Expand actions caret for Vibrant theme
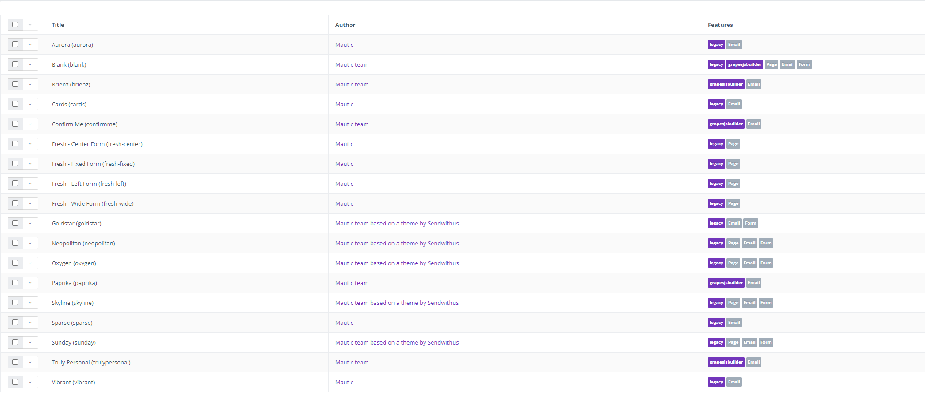This screenshot has height=394, width=925. click(x=30, y=382)
